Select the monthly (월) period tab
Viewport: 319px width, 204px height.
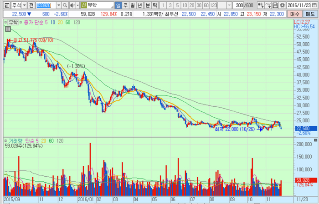click(x=133, y=5)
